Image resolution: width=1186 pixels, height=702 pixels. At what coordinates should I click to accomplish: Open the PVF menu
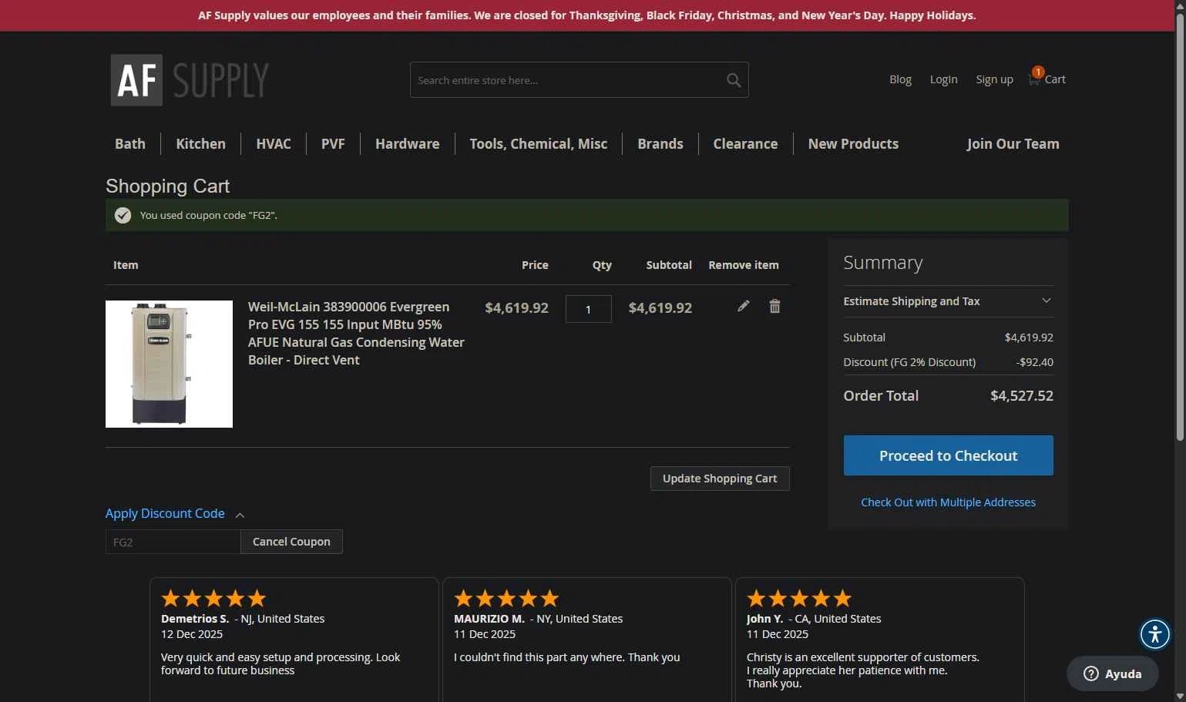click(x=333, y=144)
